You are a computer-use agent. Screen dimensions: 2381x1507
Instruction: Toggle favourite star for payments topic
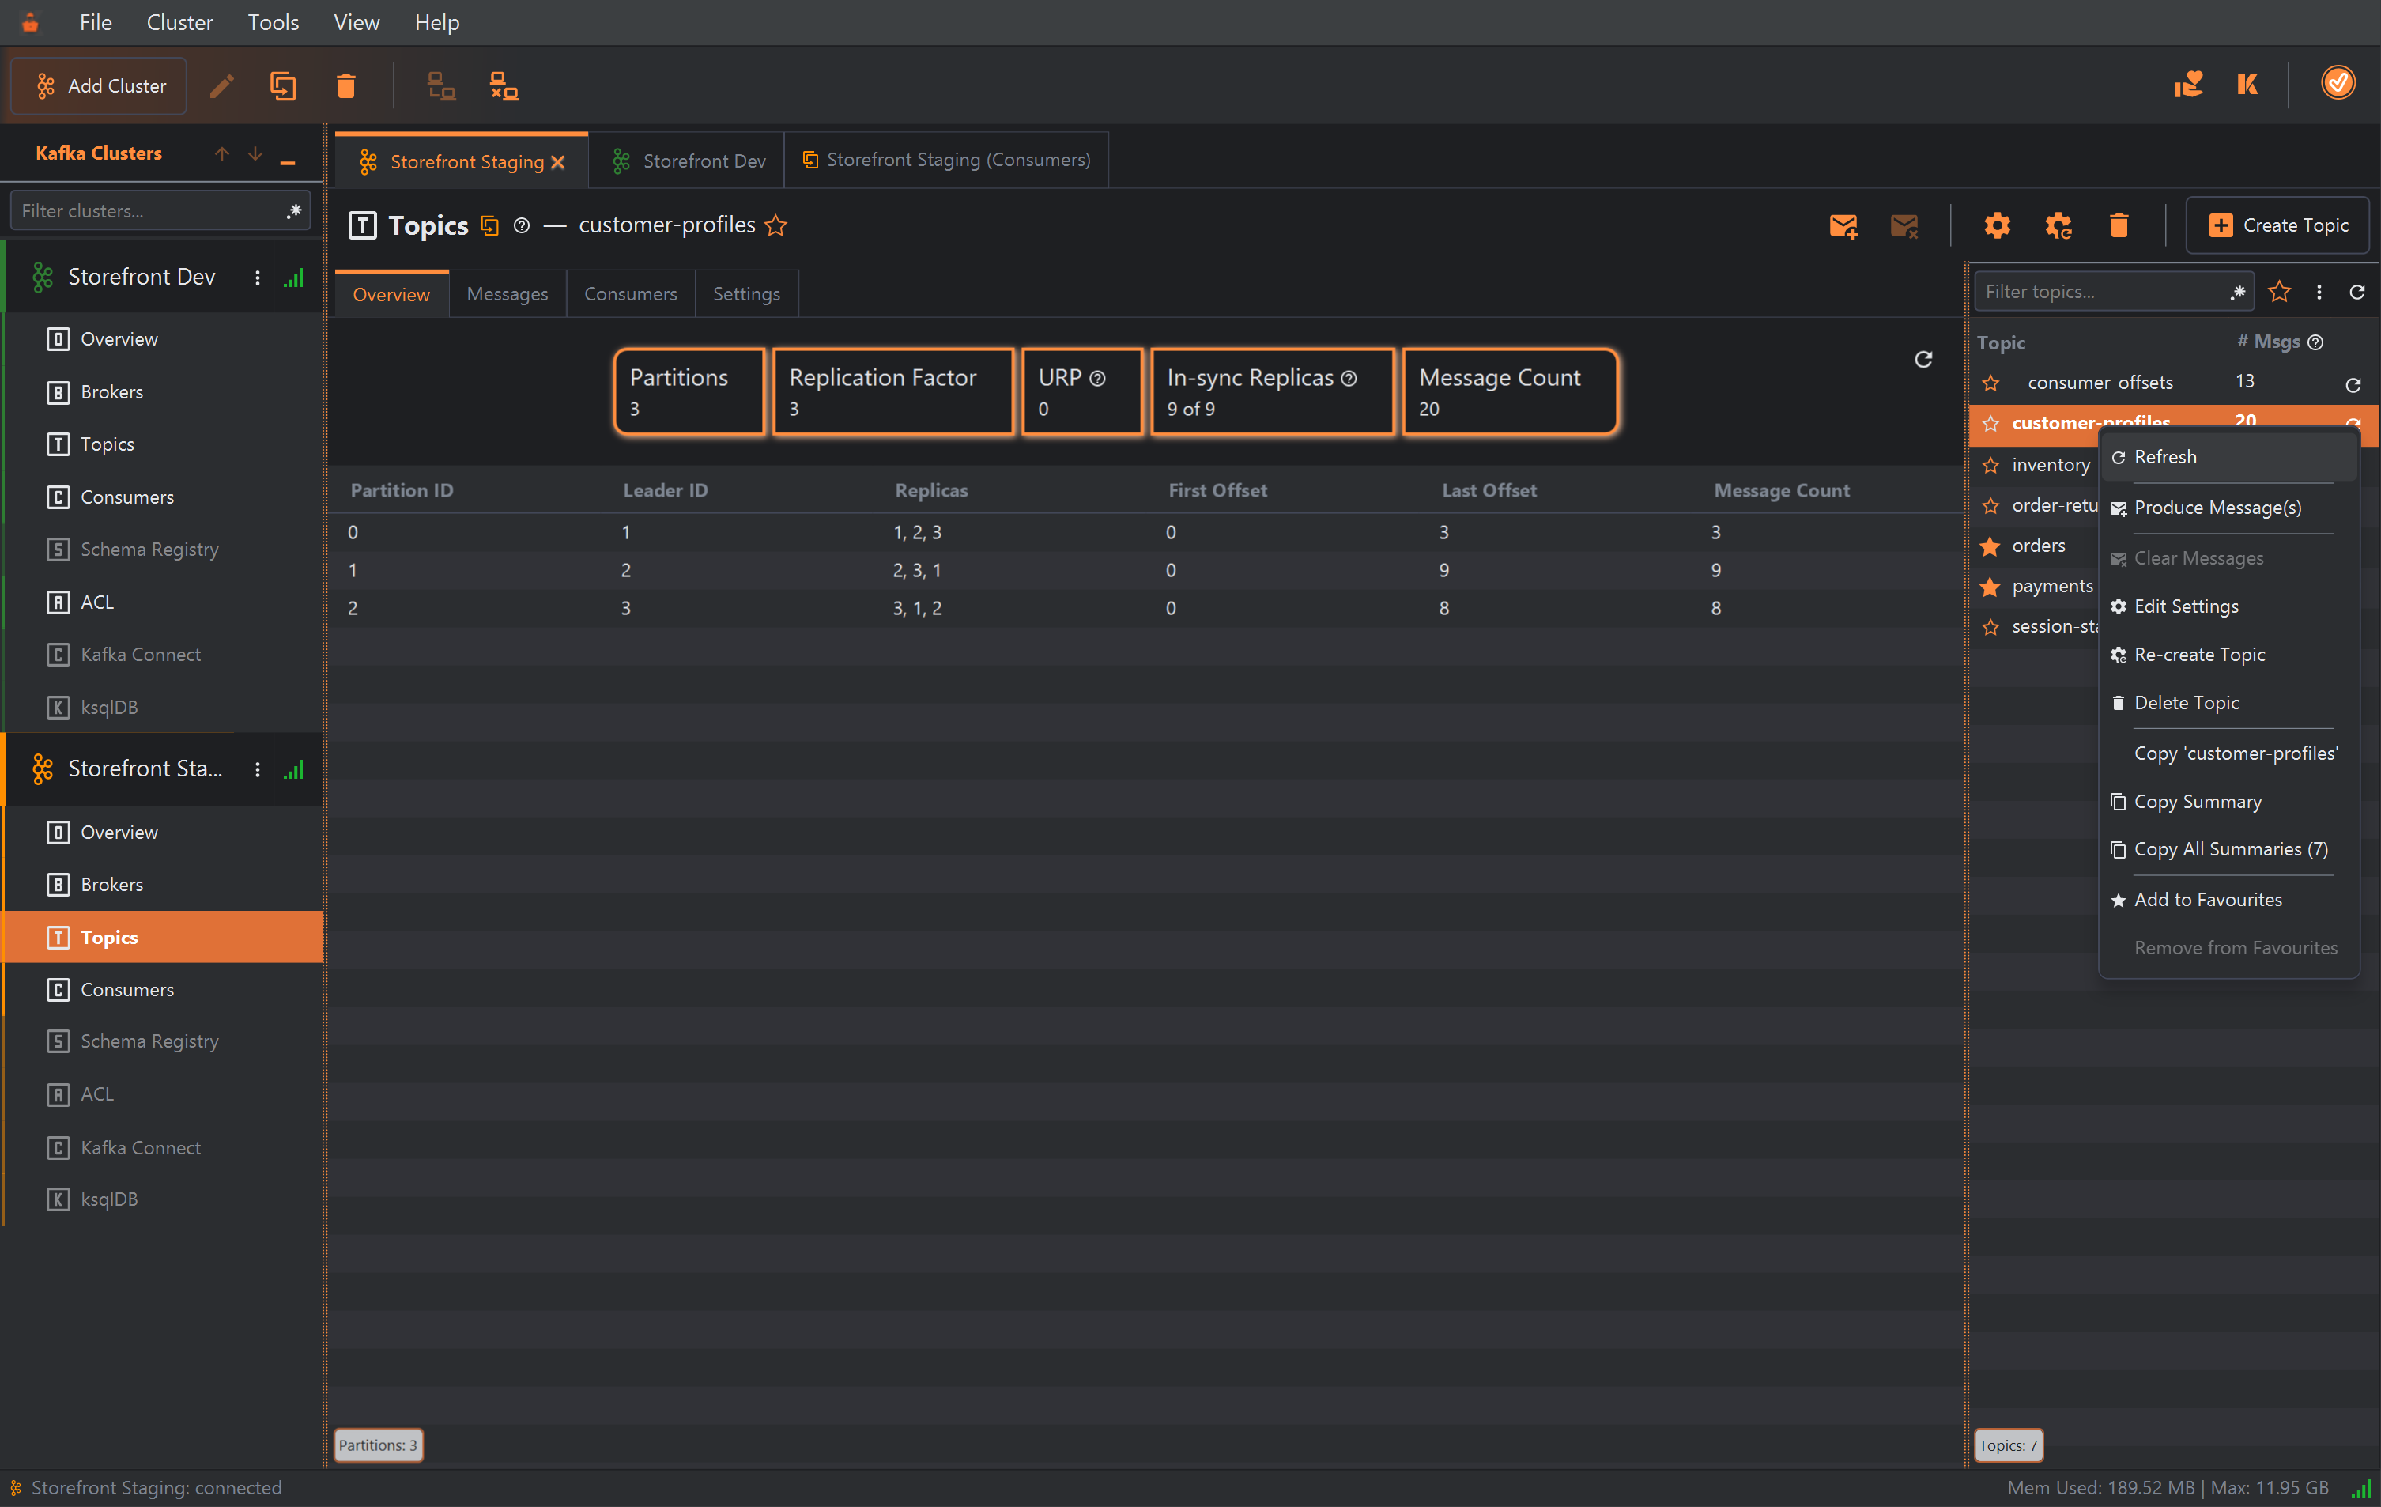pyautogui.click(x=1990, y=587)
